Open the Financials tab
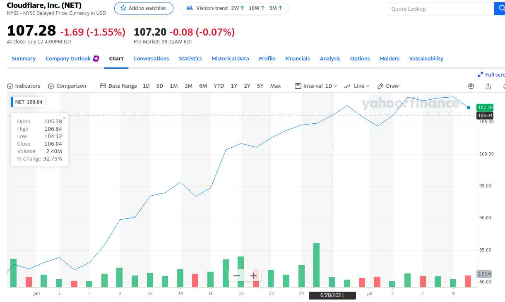This screenshot has height=302, width=505. [298, 59]
